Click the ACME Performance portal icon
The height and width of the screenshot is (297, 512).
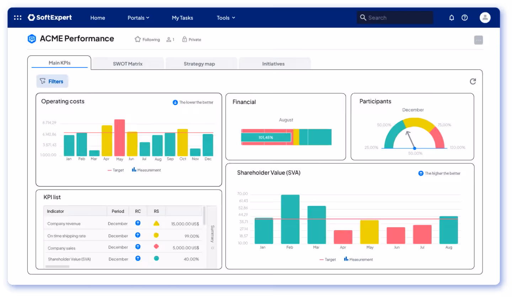32,39
